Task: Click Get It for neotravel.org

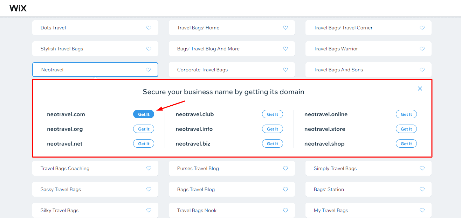Action: coord(144,129)
